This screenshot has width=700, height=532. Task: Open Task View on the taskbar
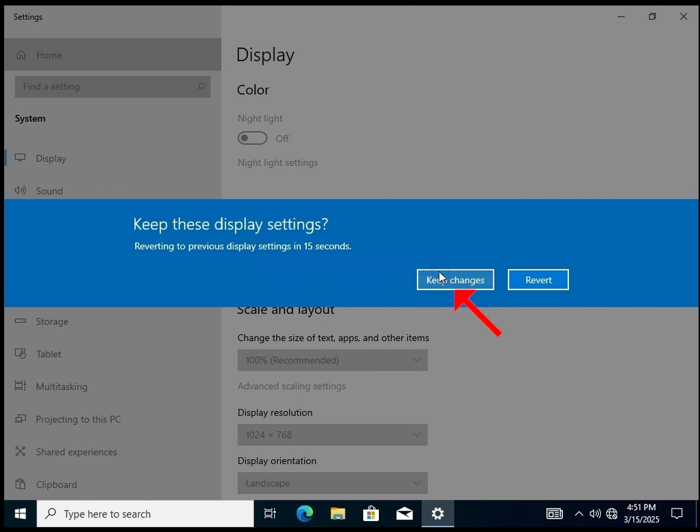pyautogui.click(x=270, y=513)
